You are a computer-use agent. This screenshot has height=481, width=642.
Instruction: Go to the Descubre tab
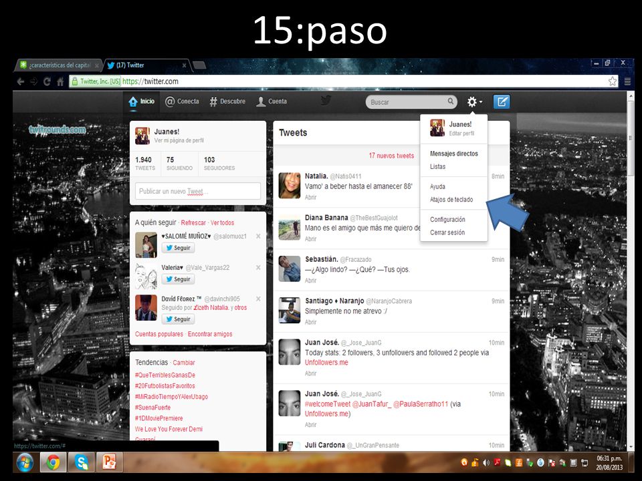click(227, 102)
